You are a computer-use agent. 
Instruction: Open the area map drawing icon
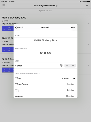click(x=61, y=66)
